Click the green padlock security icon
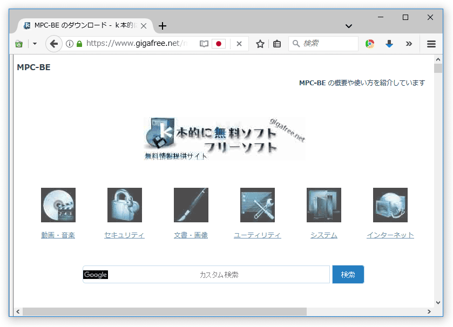Screen dimensions: 453x327 click(79, 44)
